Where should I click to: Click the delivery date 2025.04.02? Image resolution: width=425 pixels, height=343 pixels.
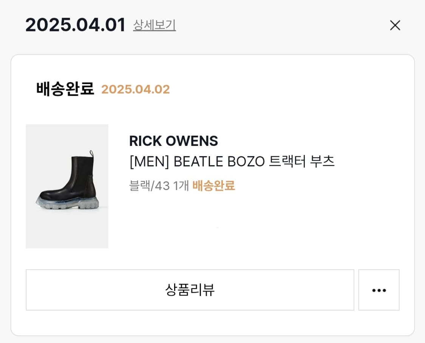(136, 90)
